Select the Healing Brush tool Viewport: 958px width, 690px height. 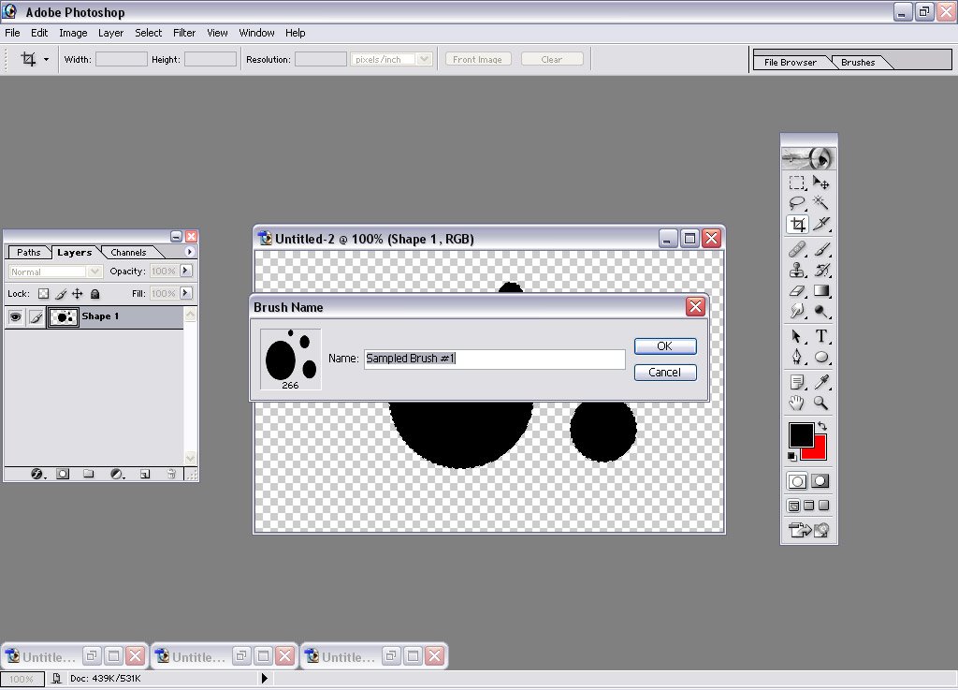(797, 249)
